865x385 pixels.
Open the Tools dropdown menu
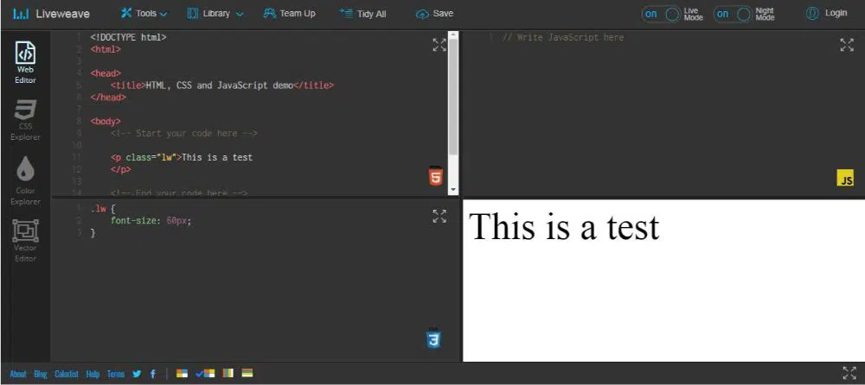coord(144,14)
